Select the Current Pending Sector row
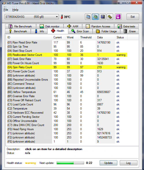The height and width of the screenshot is (170, 144). (67, 117)
